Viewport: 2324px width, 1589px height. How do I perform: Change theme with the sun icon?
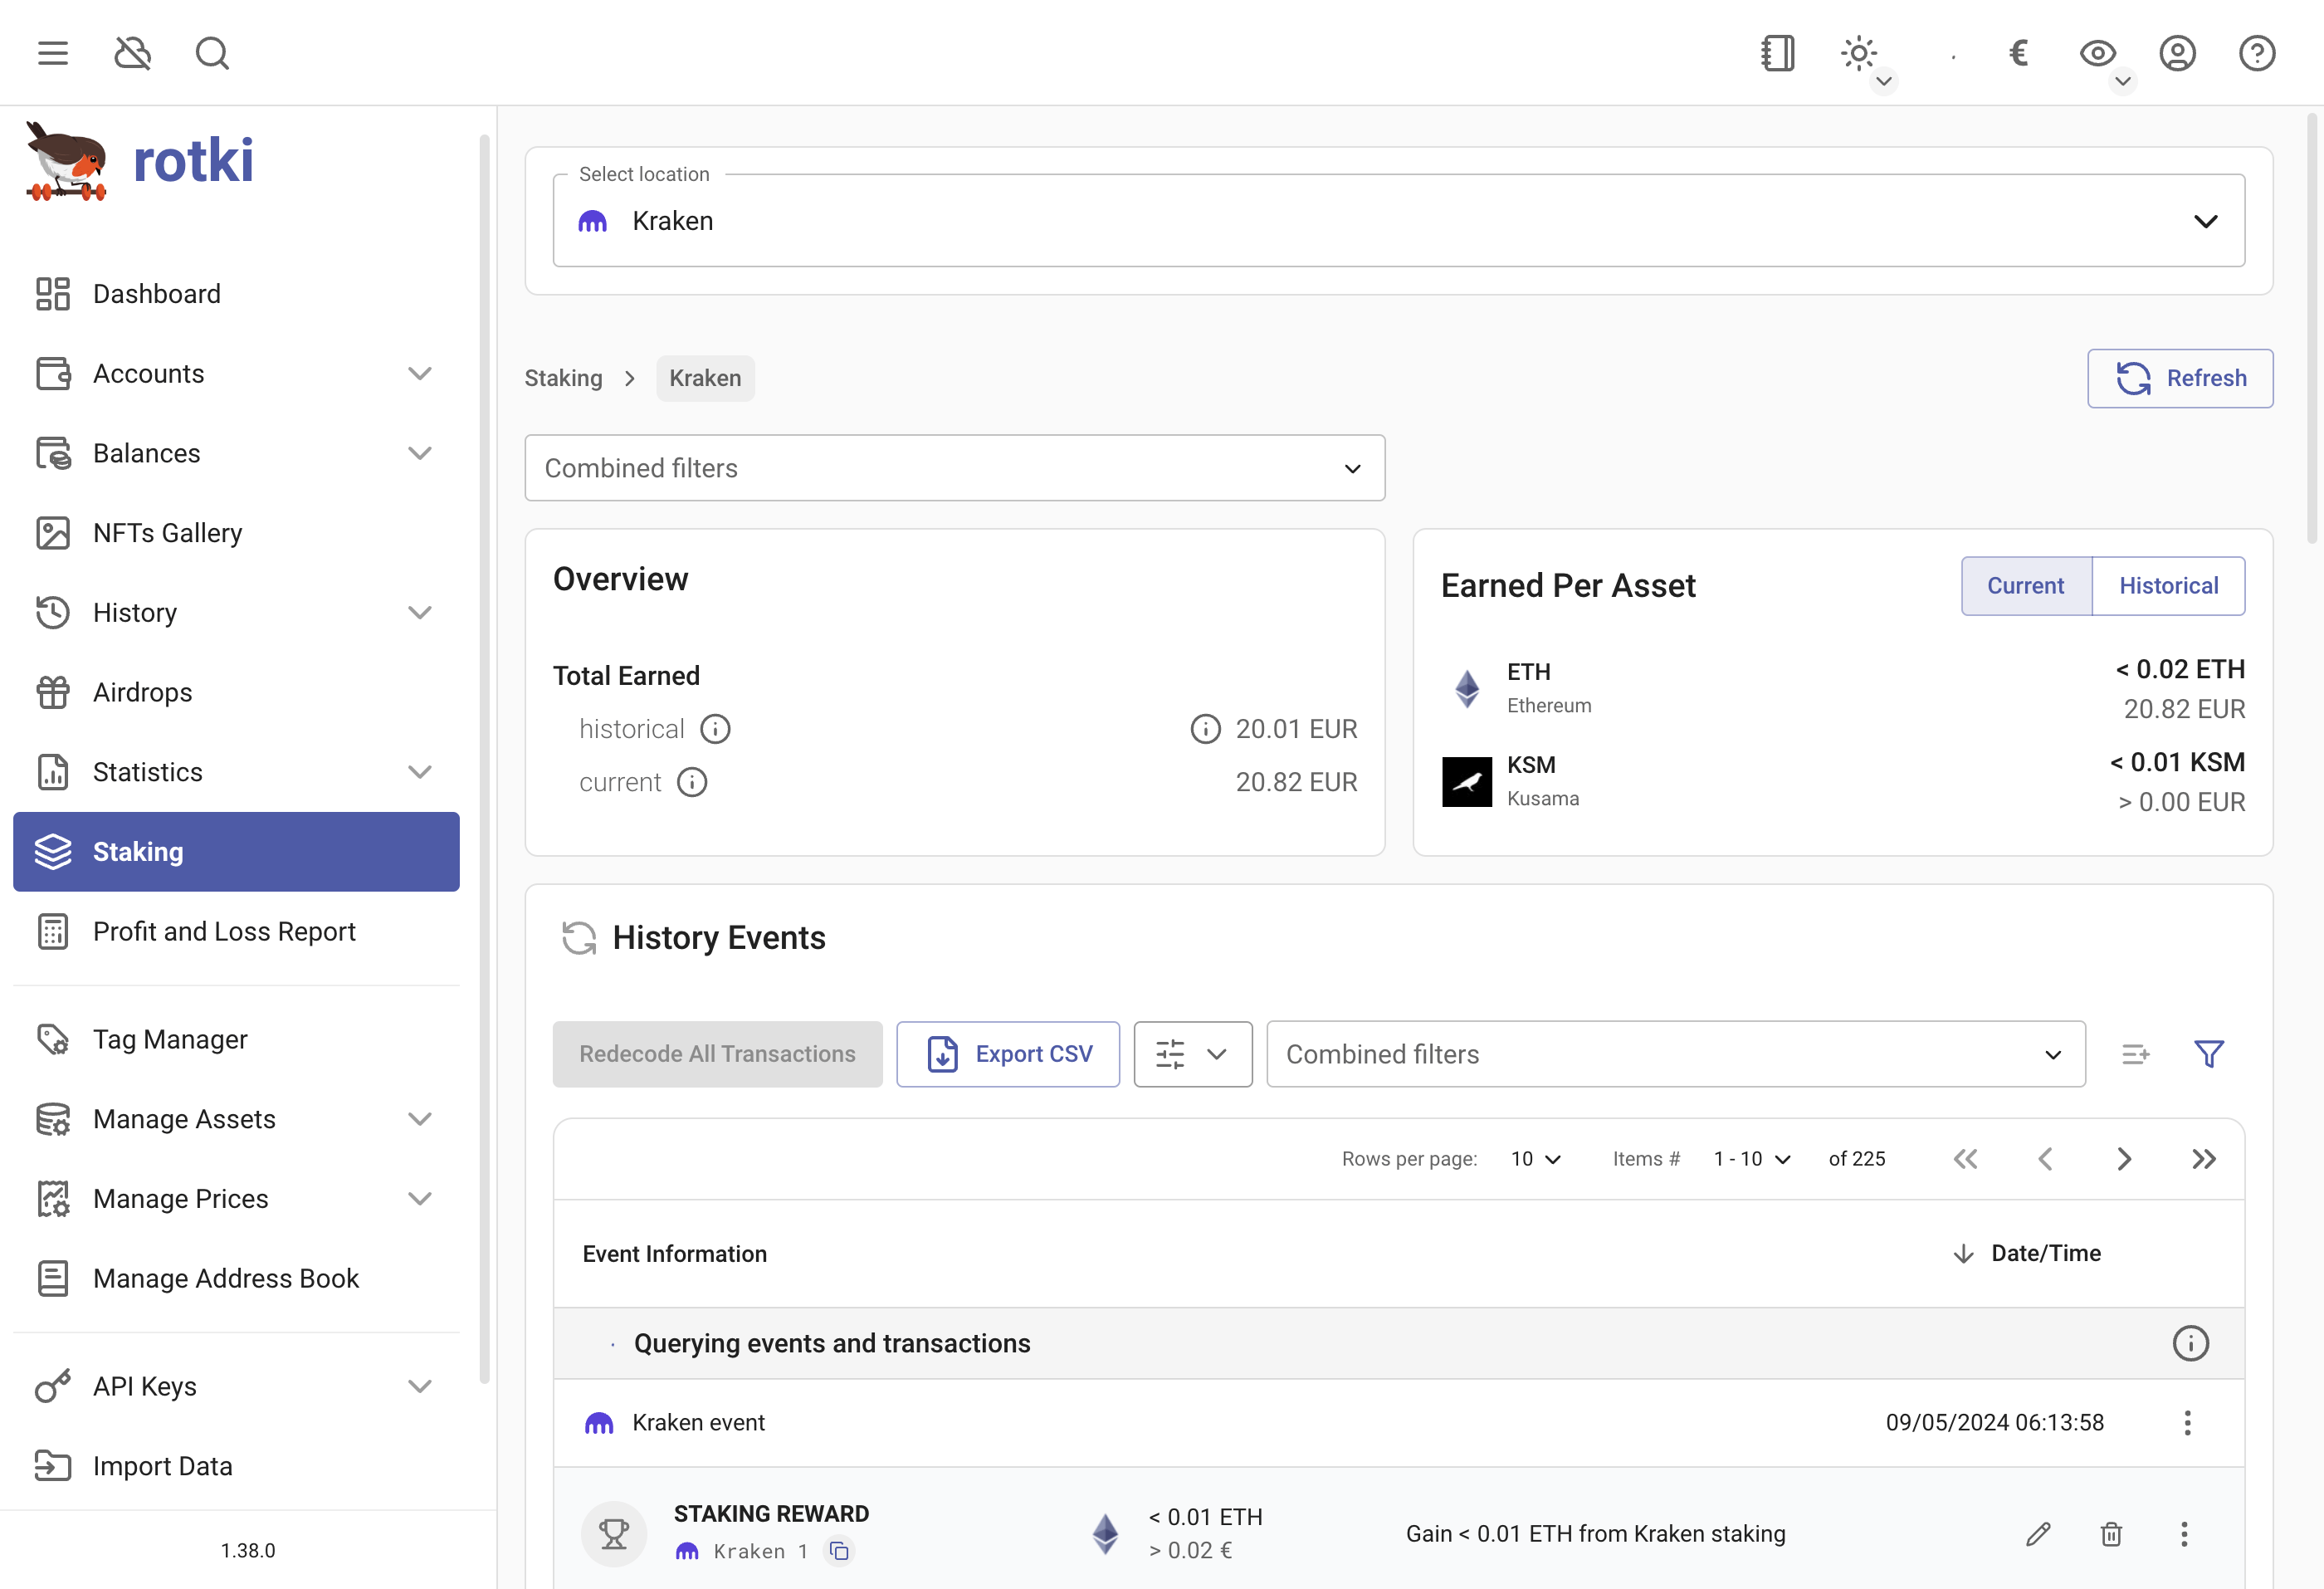(x=1859, y=53)
